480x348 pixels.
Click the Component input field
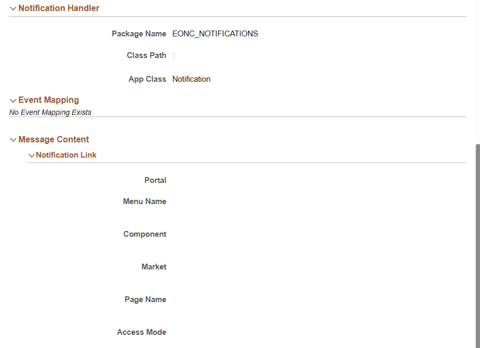(211, 234)
